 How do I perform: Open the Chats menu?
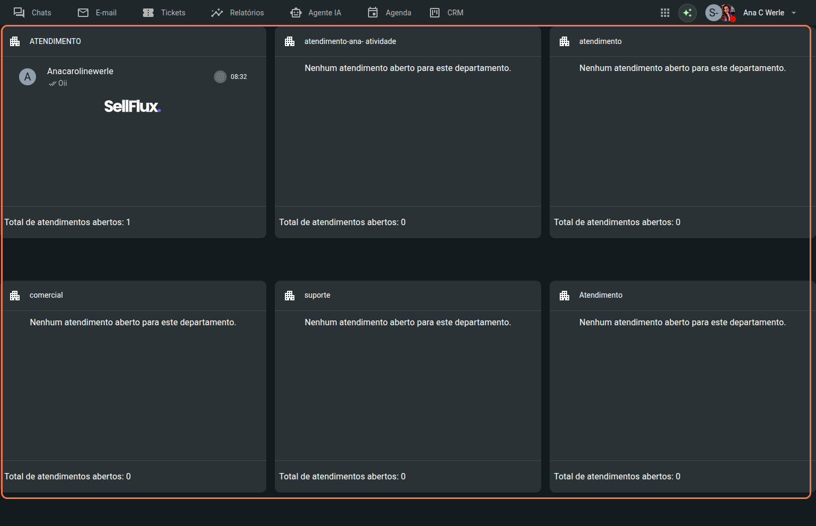(32, 13)
